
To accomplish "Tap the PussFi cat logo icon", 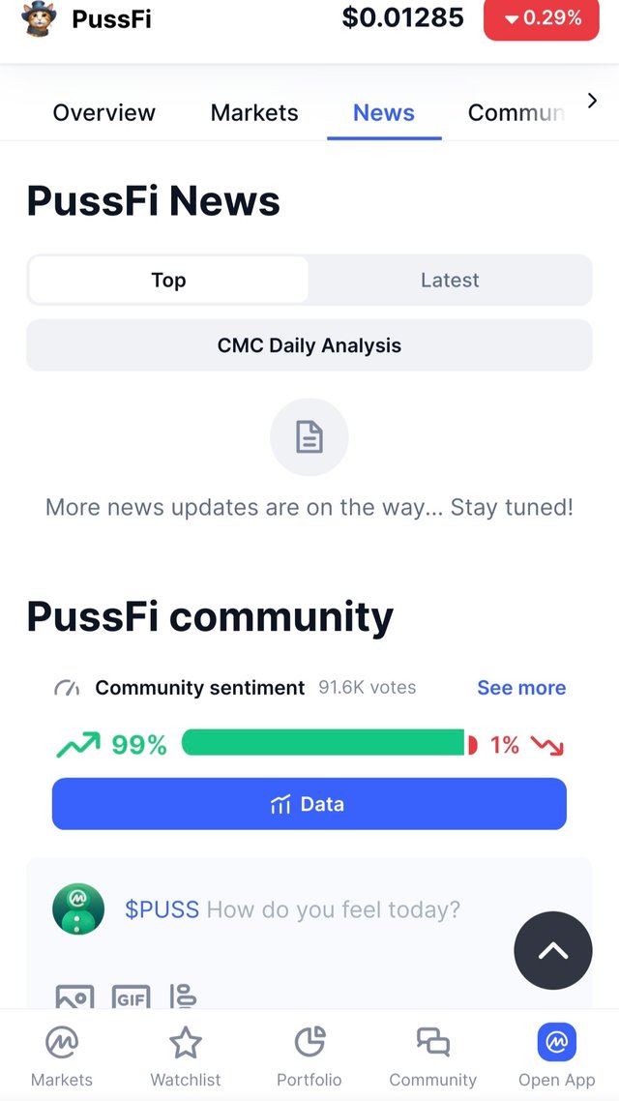I will tap(39, 18).
